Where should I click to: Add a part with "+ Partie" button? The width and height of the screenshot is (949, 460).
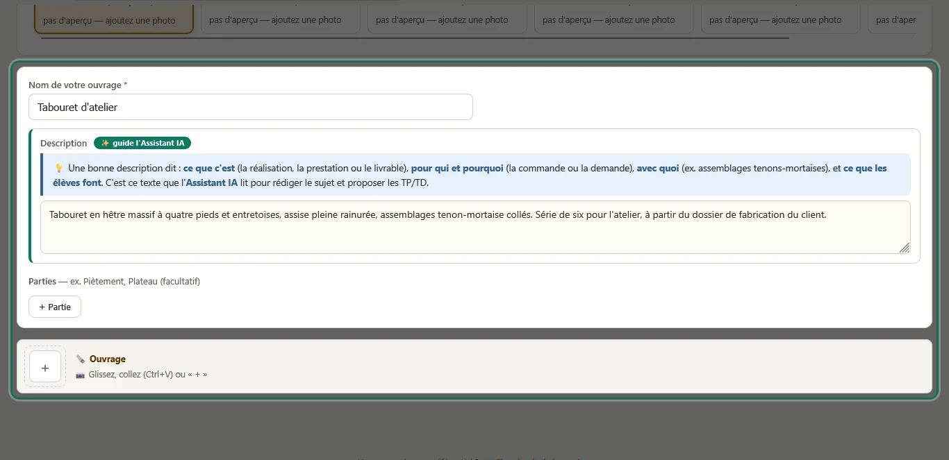pos(55,307)
